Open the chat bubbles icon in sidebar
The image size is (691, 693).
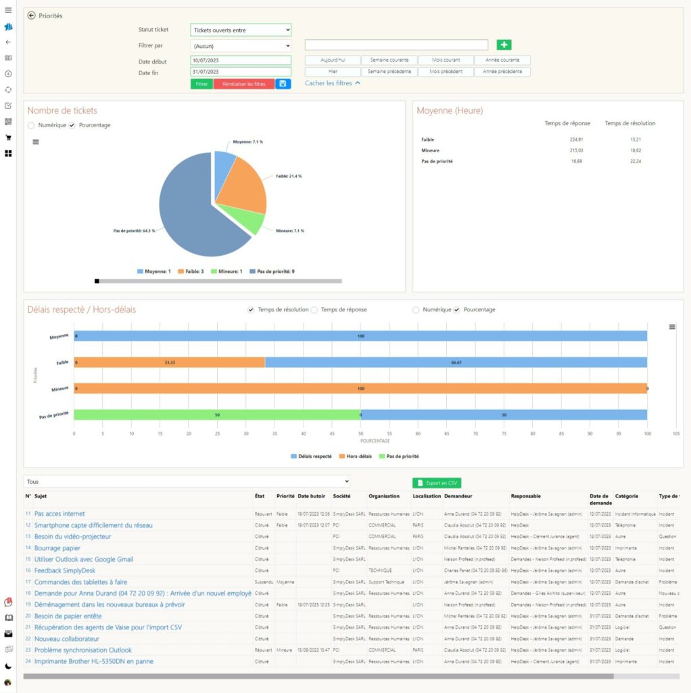(8, 649)
